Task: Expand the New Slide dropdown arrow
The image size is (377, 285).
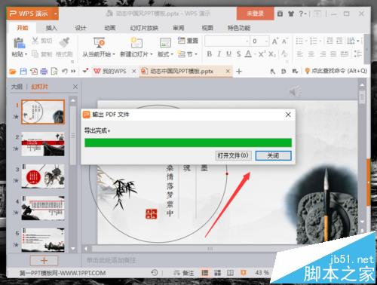Action: coord(152,54)
